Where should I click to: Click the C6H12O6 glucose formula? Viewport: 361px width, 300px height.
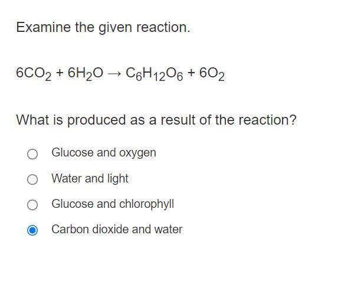[154, 74]
